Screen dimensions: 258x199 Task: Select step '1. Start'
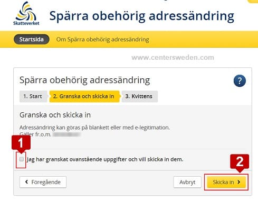33,96
